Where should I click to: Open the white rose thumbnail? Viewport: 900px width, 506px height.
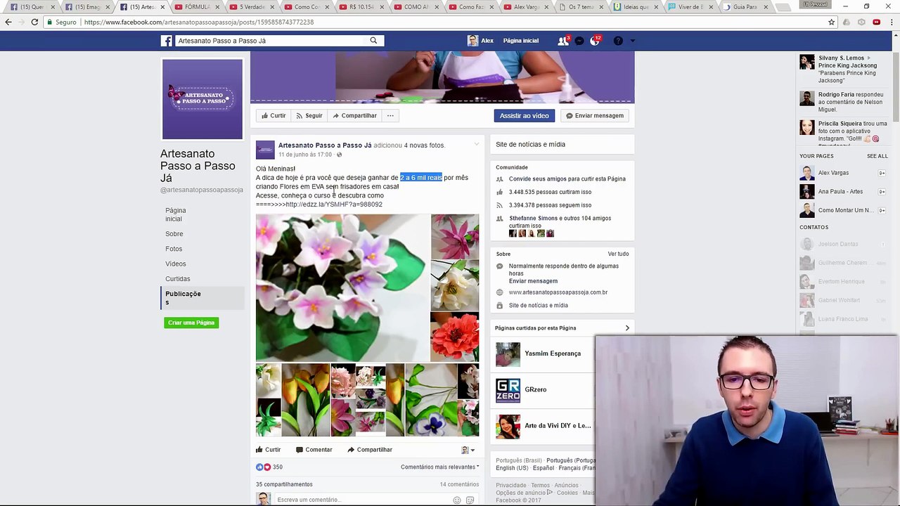click(x=454, y=285)
